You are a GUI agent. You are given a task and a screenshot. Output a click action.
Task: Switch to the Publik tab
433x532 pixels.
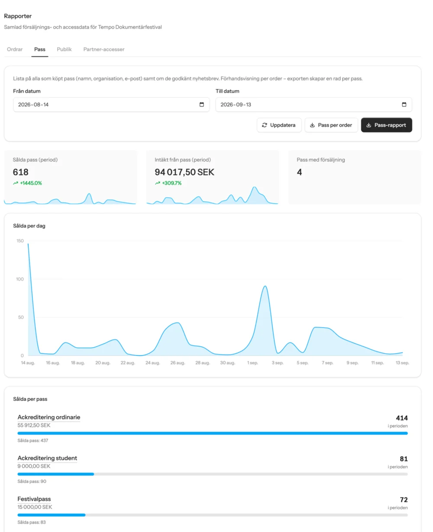64,49
